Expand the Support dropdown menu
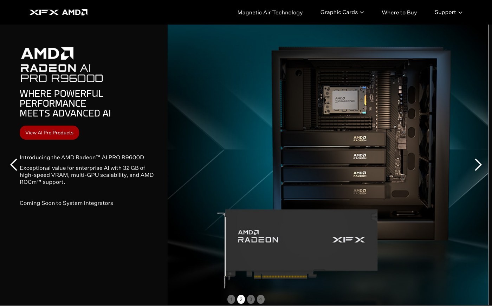This screenshot has height=307, width=492. 448,12
